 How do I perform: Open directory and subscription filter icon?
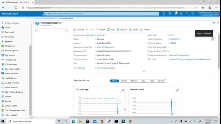(170, 14)
